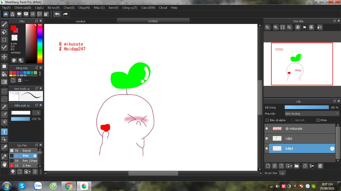Hide the Lớp1 layer

click(267, 148)
